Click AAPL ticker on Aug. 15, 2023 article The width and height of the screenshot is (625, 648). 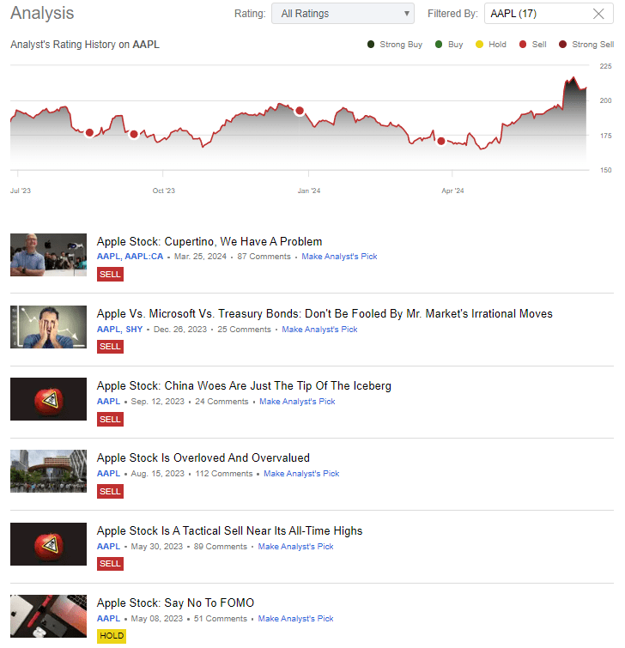108,474
